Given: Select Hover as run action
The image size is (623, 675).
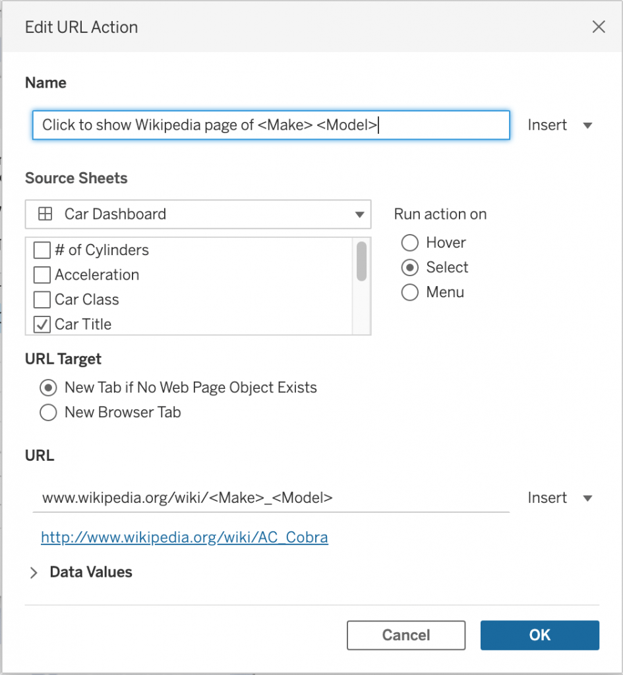Looking at the screenshot, I should pos(410,243).
